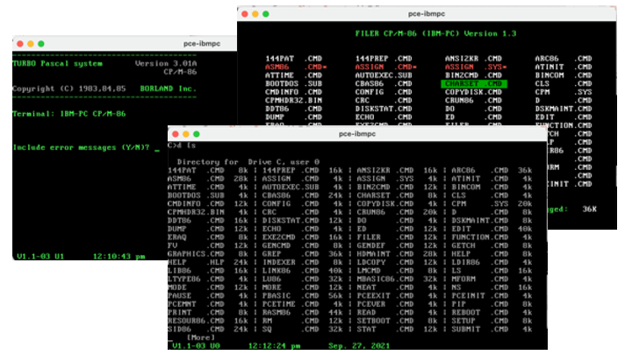632x355 pixels.
Task: Maximize the directory listing pce-ibmpc window
Action: (197, 134)
